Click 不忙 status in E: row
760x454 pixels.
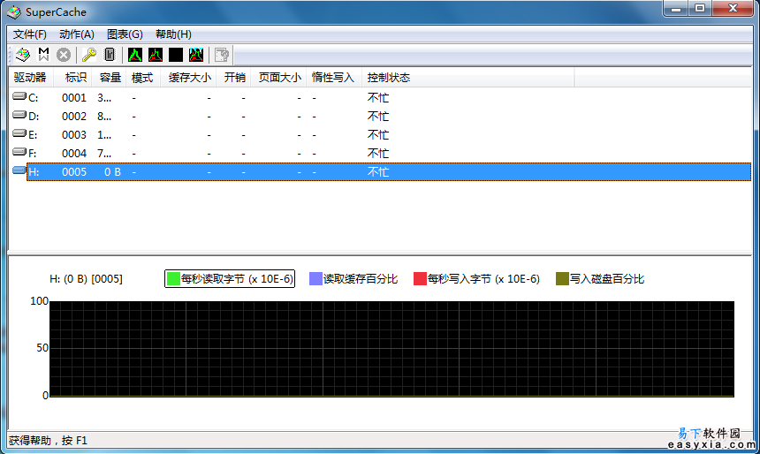point(378,134)
